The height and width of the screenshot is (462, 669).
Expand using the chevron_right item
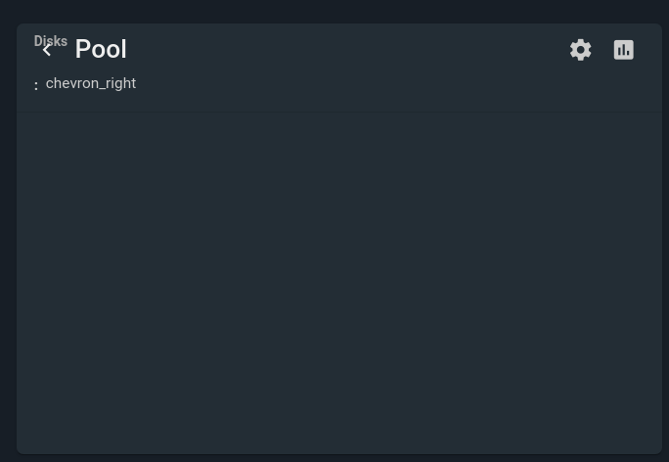pos(91,83)
